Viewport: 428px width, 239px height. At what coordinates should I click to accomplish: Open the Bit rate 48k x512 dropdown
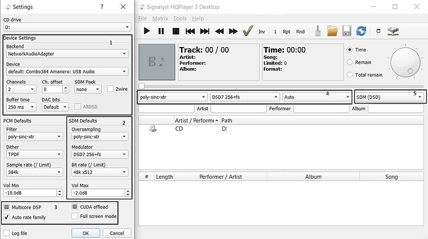tap(100, 172)
